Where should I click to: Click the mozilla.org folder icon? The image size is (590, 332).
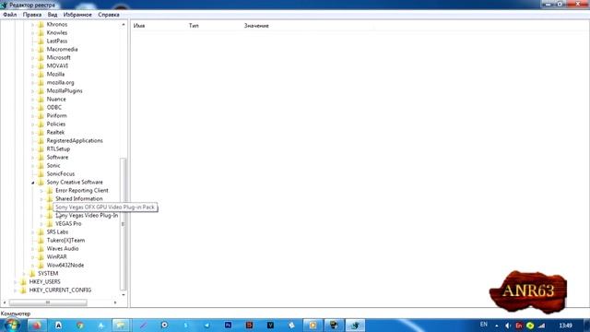coord(41,82)
